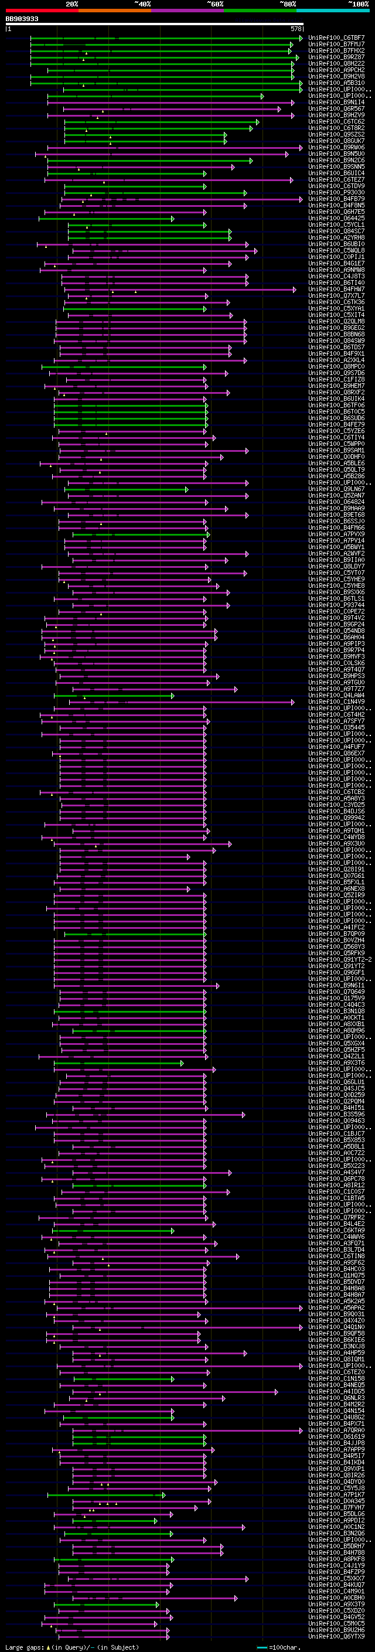Open hit UniRef100_A9PCH2
Image resolution: width=375 pixels, height=1652 pixels.
[336, 70]
